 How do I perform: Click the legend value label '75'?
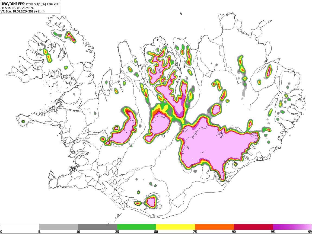click(x=195, y=232)
